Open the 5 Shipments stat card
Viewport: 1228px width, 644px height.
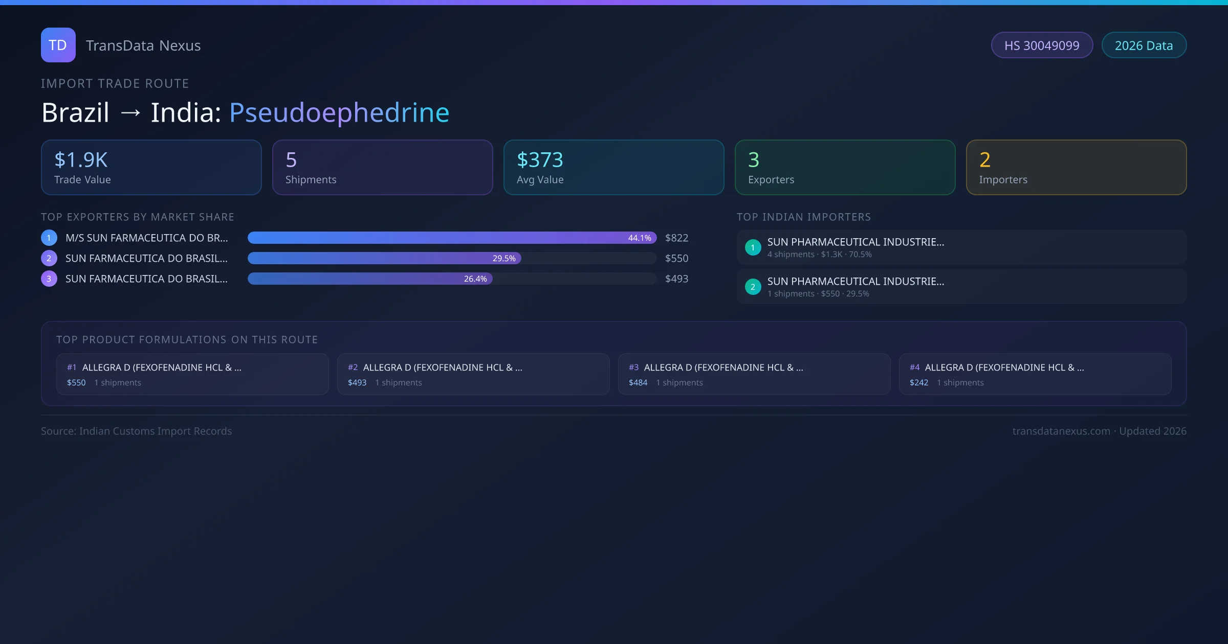(x=382, y=168)
